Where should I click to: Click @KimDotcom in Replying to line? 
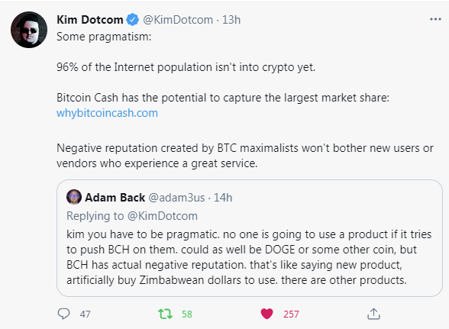pyautogui.click(x=163, y=216)
